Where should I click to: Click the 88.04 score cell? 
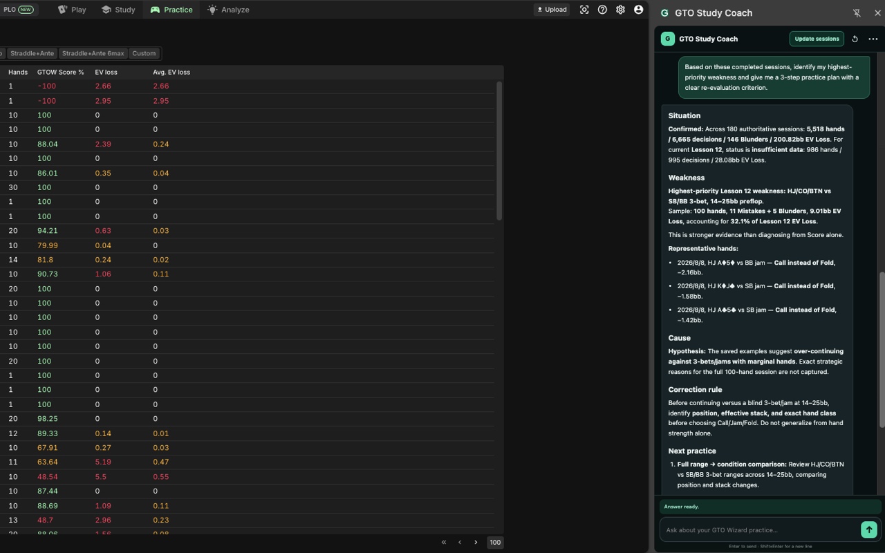point(47,144)
